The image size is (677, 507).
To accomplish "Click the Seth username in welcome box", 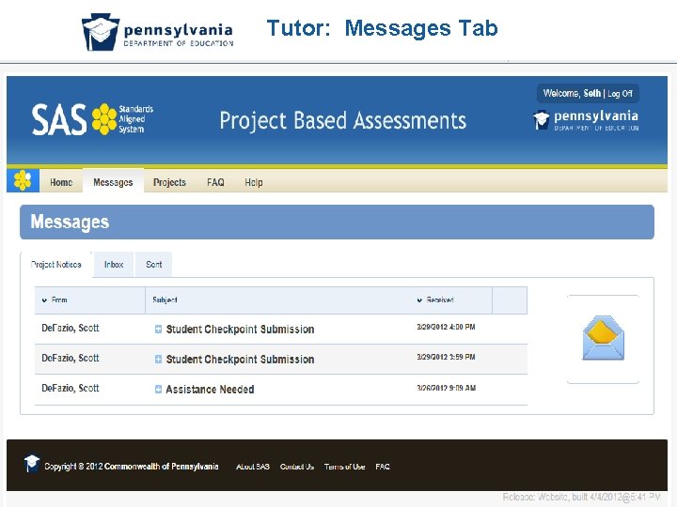I will point(592,94).
